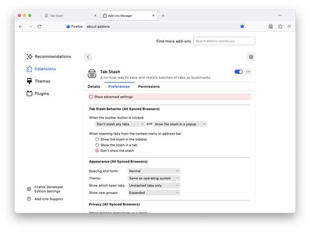
Task: Click the Firefox identity icon in address bar
Action: tap(68, 27)
